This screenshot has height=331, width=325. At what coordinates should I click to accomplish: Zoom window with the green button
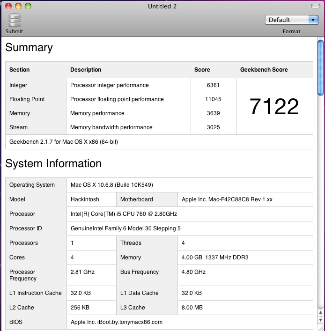(x=28, y=7)
